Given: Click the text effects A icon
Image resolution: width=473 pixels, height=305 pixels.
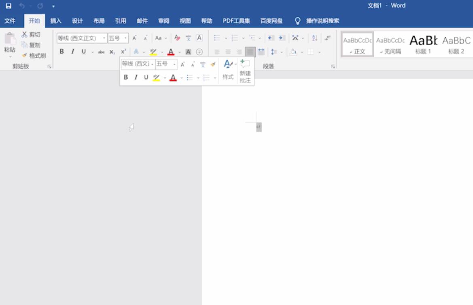Looking at the screenshot, I should click(x=136, y=52).
